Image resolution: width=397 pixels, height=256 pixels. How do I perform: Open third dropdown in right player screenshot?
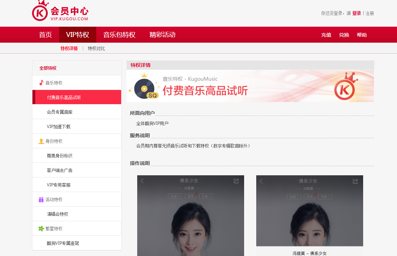(x=325, y=197)
